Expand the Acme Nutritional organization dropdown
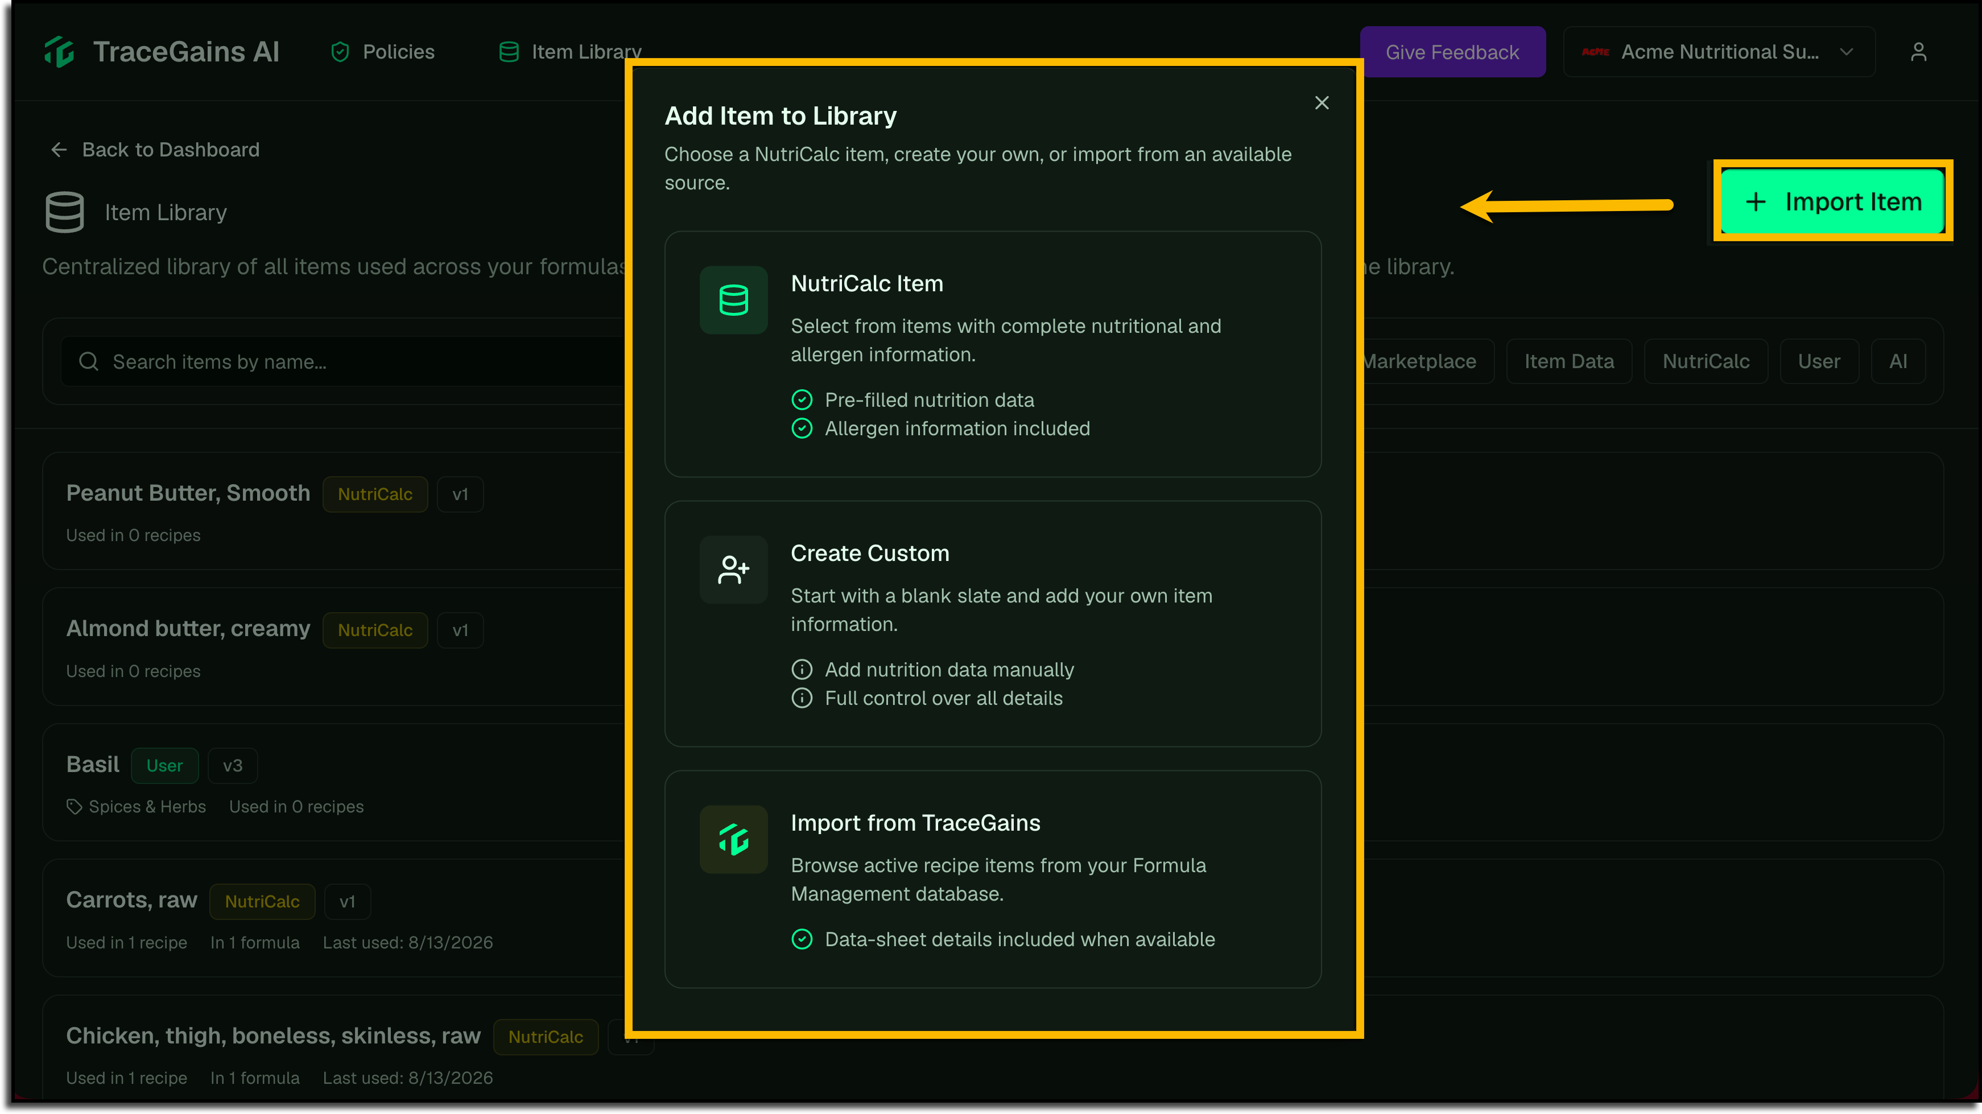The height and width of the screenshot is (1114, 1982). [x=1719, y=52]
